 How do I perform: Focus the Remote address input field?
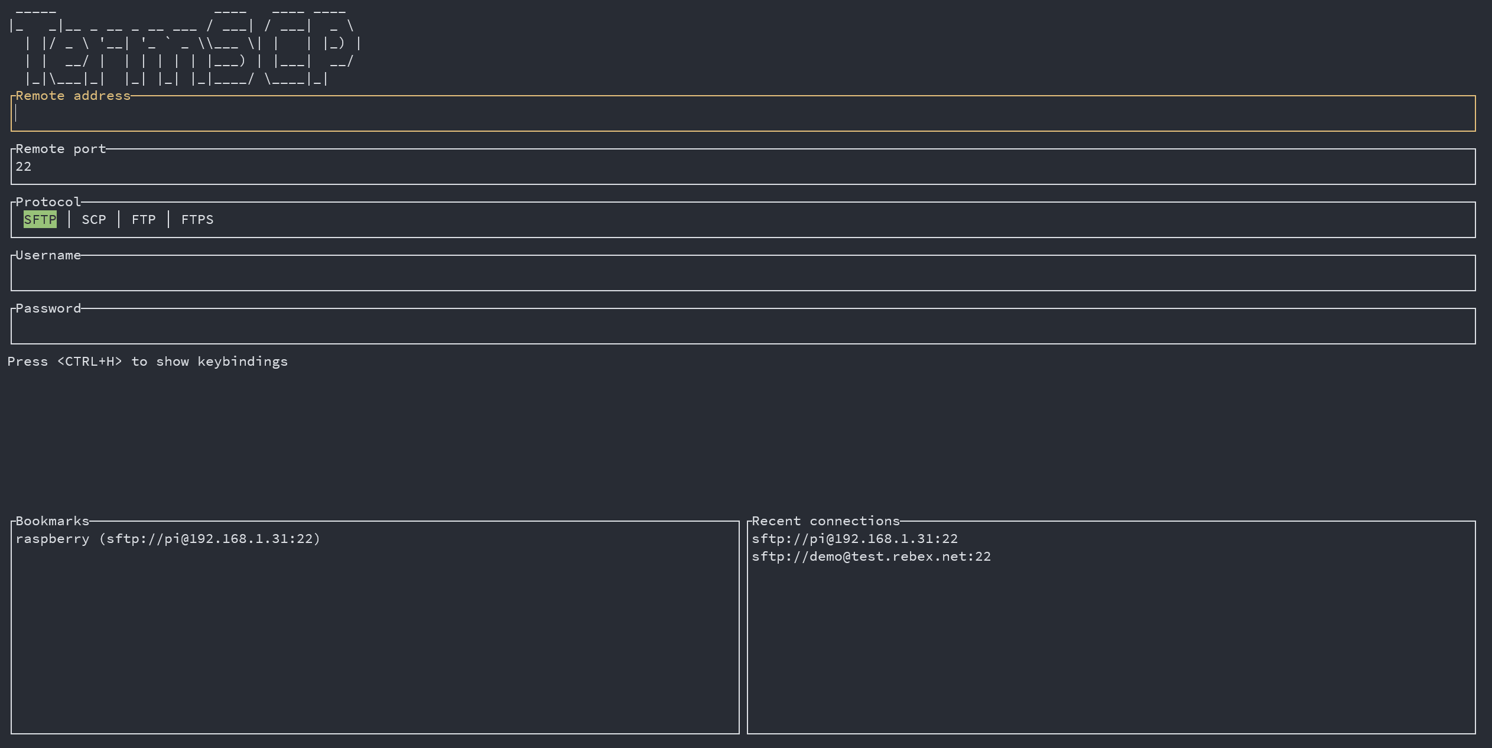pos(742,114)
